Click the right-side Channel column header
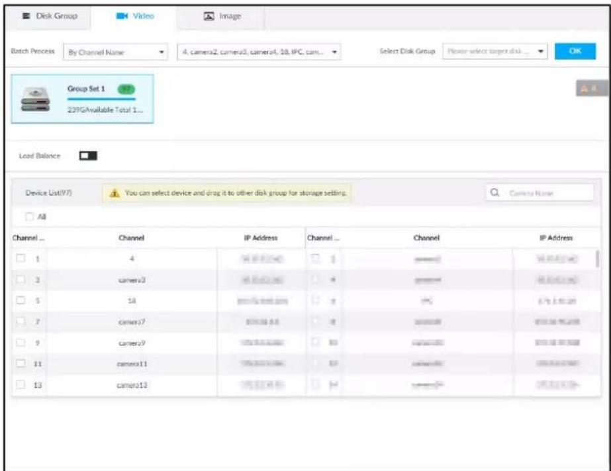Viewport: 611px width, 471px height. [x=426, y=238]
